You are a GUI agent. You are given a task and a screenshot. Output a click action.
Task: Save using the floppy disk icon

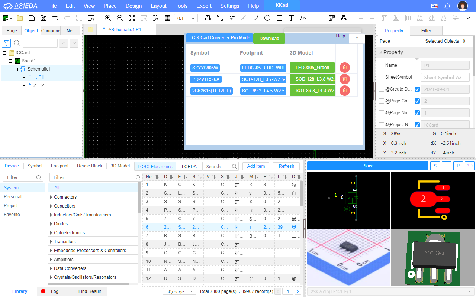tap(32, 18)
